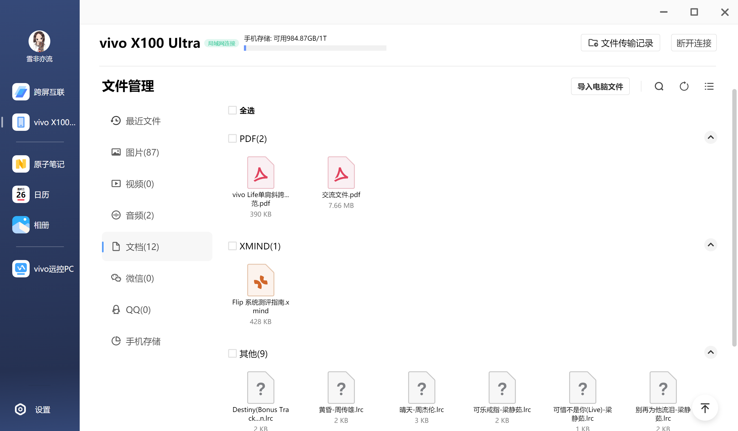Maximize the window
This screenshot has height=431, width=738.
[694, 12]
